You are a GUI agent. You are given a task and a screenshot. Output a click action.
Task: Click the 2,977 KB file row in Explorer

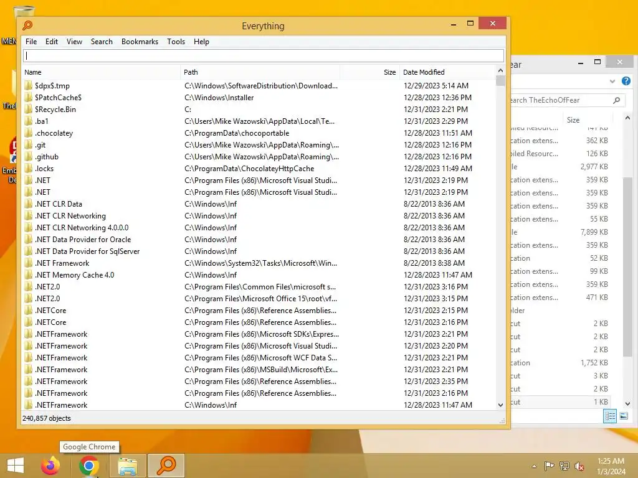[560, 167]
